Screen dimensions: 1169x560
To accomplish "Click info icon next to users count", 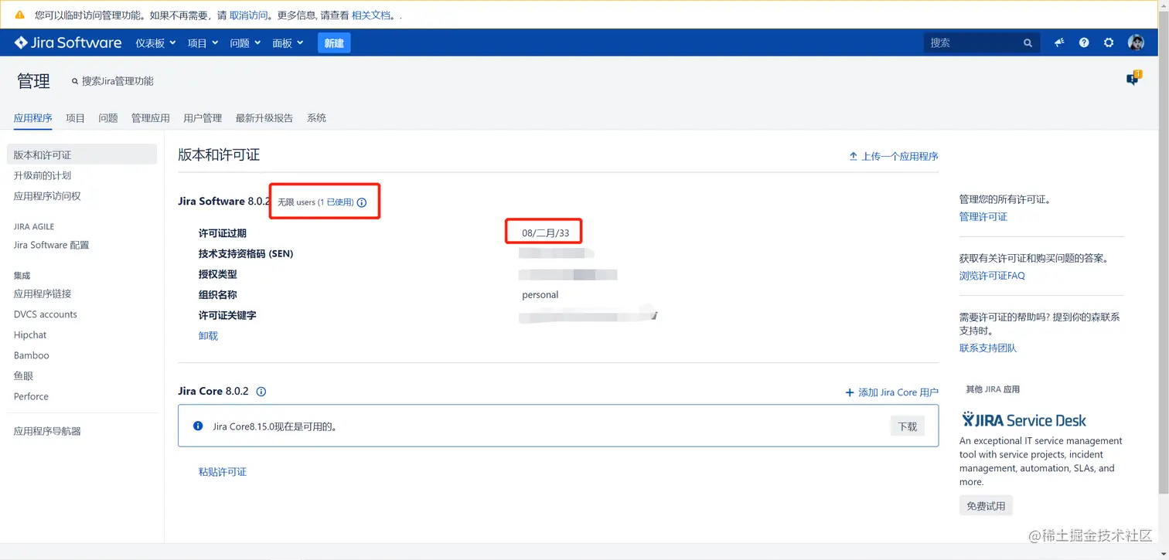I will click(361, 202).
